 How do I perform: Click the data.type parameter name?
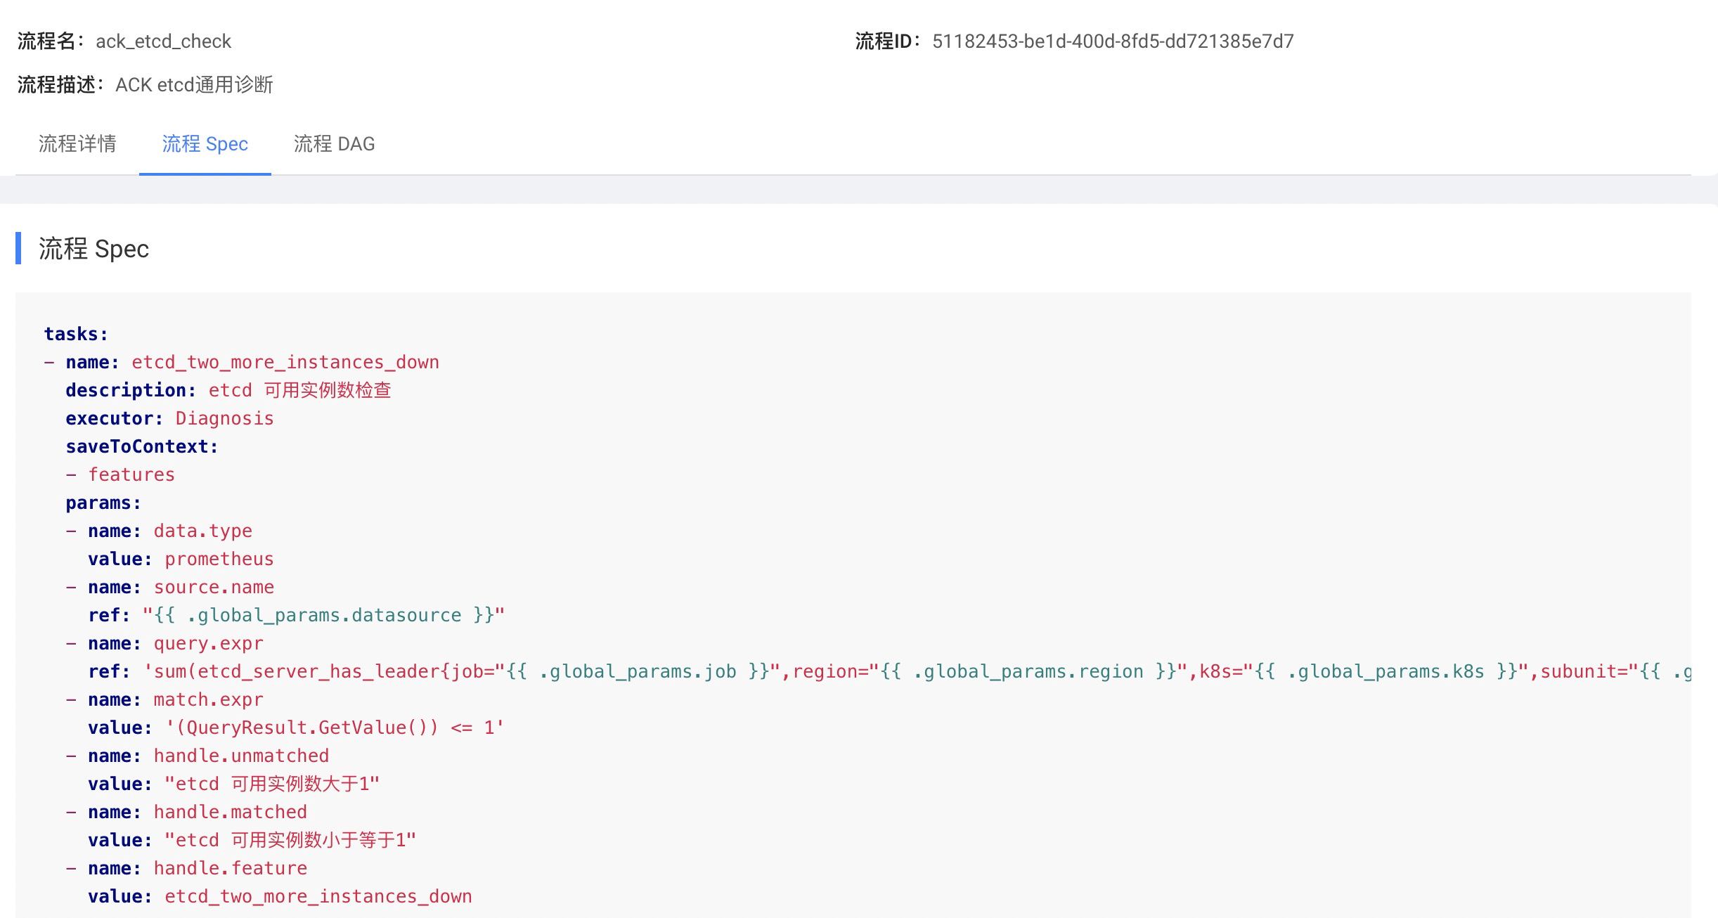tap(203, 531)
